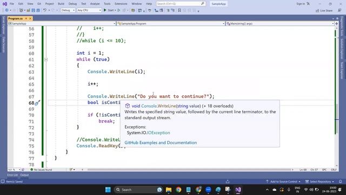Click the horizontal editor scrollbar
The height and width of the screenshot is (195, 346).
[189, 170]
